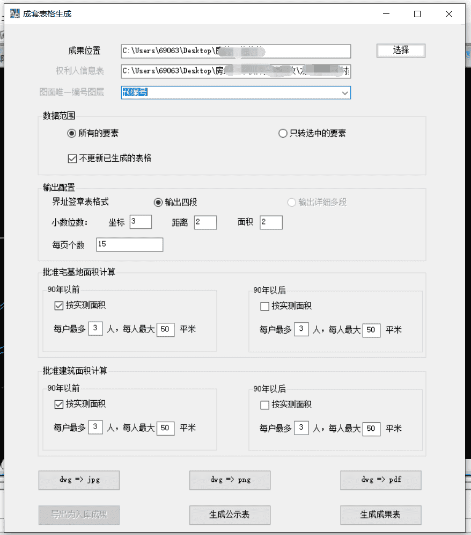Viewport: 471px width, 535px height.
Task: Click the 每页个数 input field
Action: tap(129, 244)
